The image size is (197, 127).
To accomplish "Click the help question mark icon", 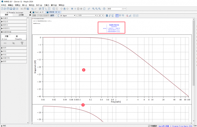I will click(x=104, y=9).
